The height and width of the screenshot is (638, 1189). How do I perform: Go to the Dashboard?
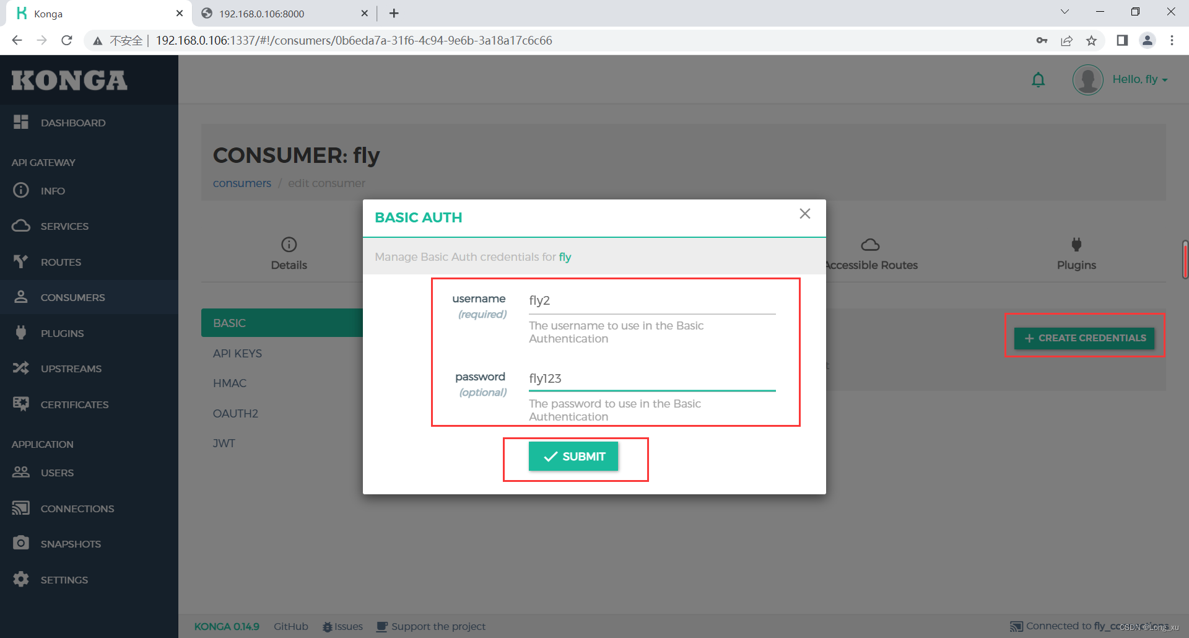click(73, 123)
